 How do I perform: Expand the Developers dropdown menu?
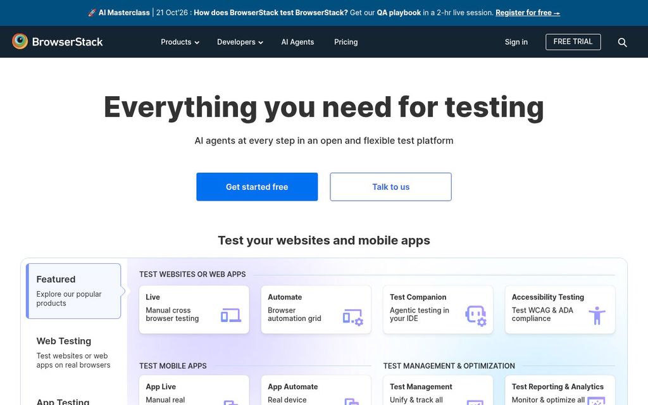(x=240, y=42)
